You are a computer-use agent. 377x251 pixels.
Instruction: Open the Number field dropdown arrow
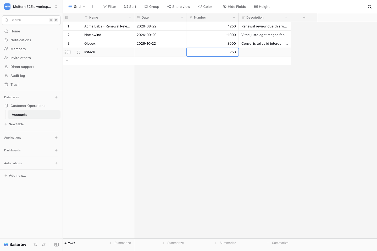click(234, 18)
